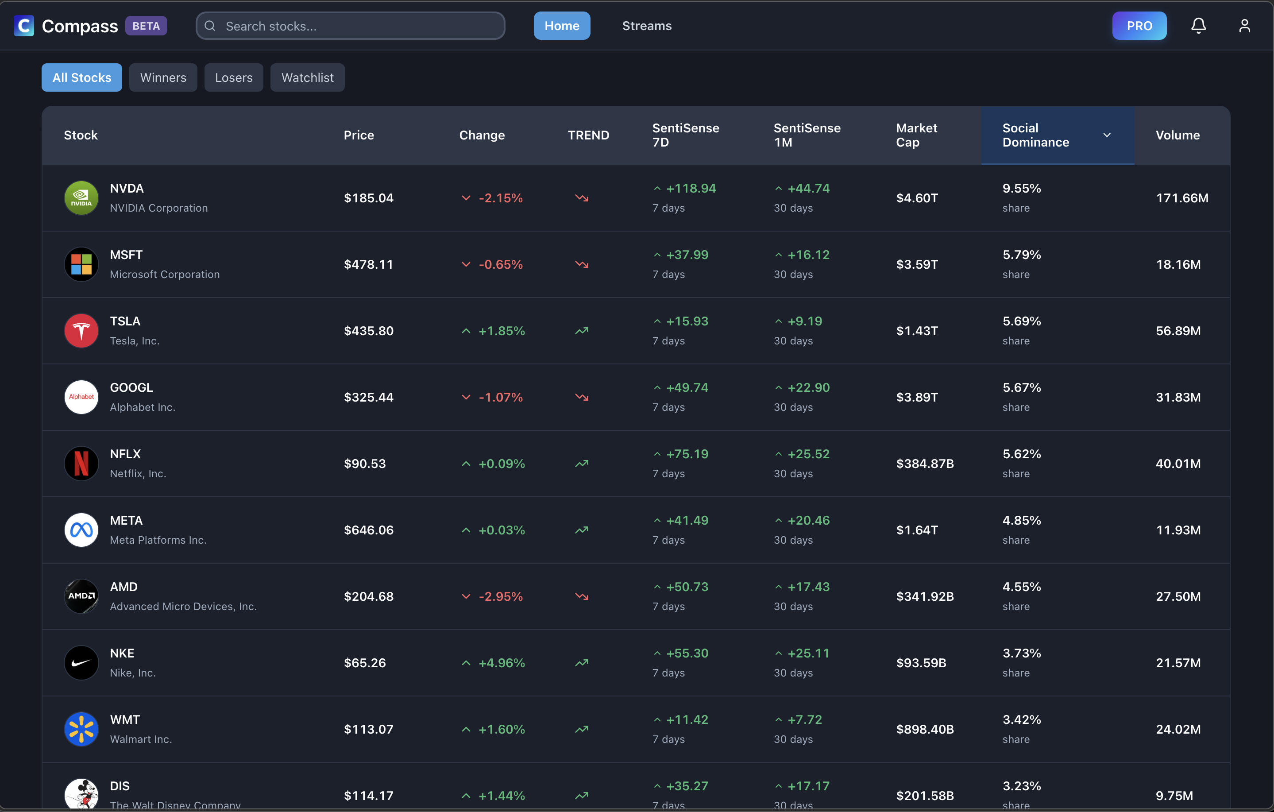Image resolution: width=1274 pixels, height=812 pixels.
Task: Open the Netflix logo icon
Action: pyautogui.click(x=81, y=463)
